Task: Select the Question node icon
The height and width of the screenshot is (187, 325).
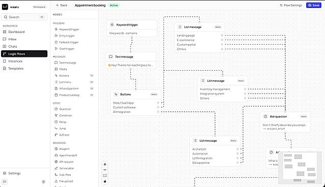Action: [56, 109]
